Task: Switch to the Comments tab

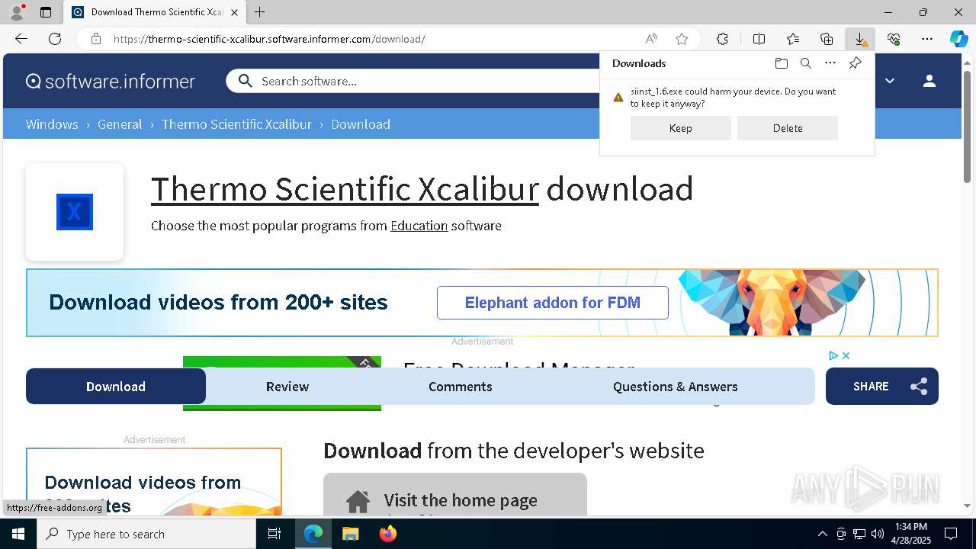Action: tap(461, 387)
